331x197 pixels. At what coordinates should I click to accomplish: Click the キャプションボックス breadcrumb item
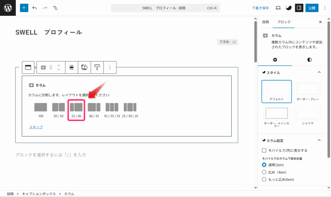(x=39, y=194)
